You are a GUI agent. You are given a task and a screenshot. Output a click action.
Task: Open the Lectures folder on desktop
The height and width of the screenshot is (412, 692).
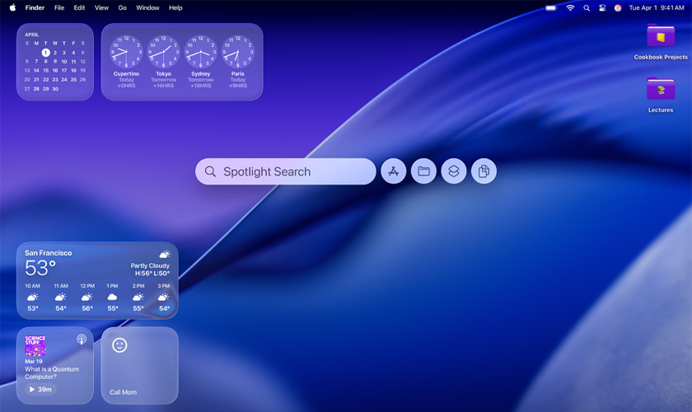coord(661,90)
